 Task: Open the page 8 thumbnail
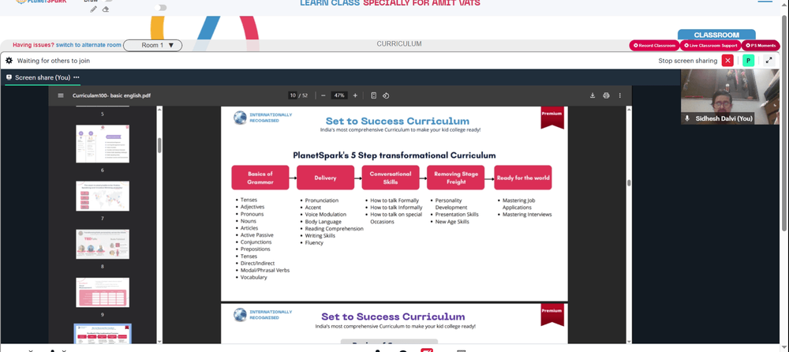(103, 244)
